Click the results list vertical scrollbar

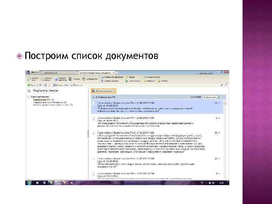pyautogui.click(x=225, y=139)
